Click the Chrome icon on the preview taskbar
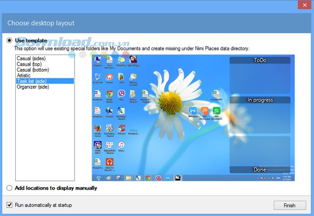 (147, 177)
